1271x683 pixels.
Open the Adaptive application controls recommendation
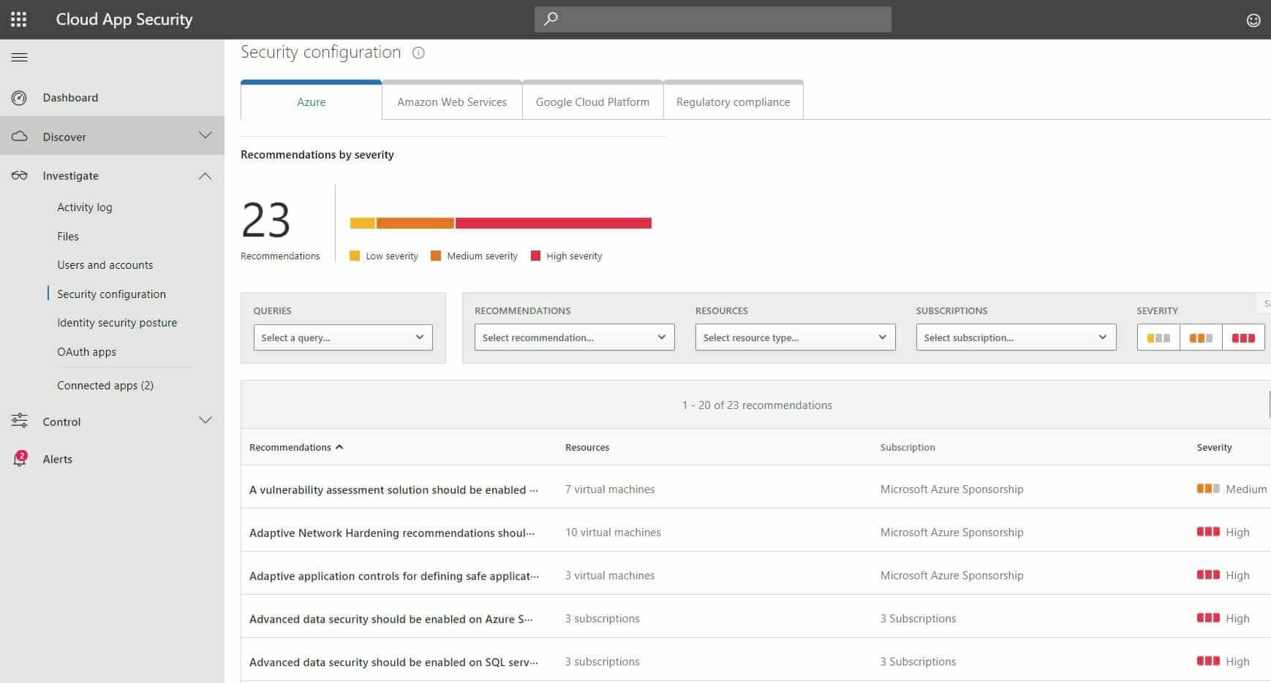(393, 576)
